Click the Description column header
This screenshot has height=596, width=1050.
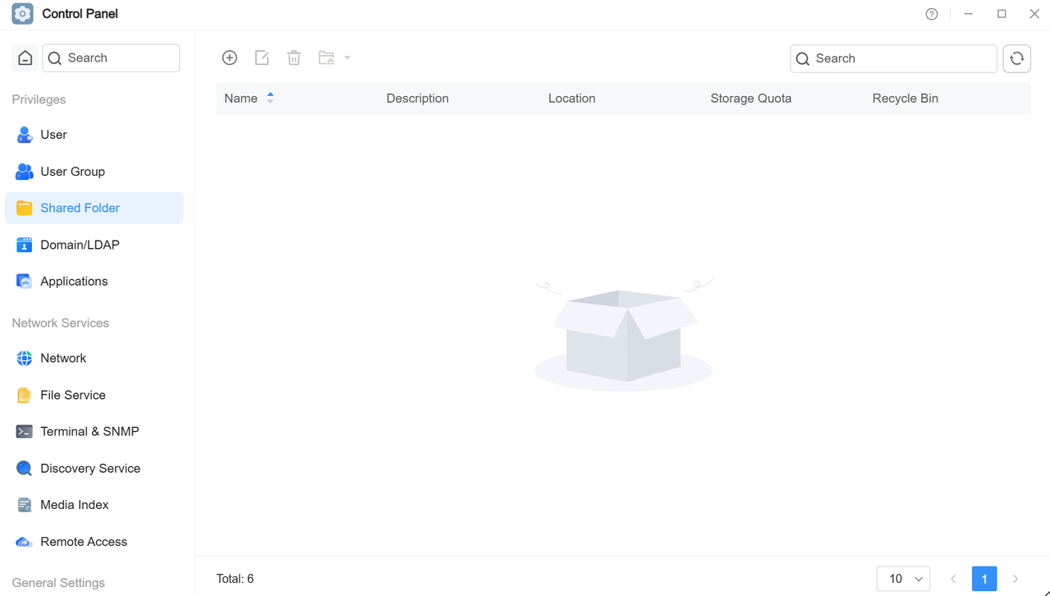(417, 99)
